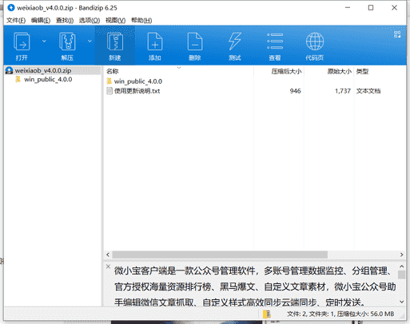
Task: Select win_public_4.0.0 folder in left tree
Action: (x=48, y=80)
